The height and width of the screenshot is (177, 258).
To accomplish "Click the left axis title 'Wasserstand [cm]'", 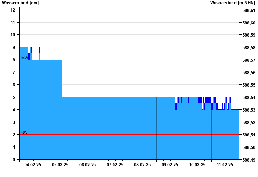I will point(20,3).
